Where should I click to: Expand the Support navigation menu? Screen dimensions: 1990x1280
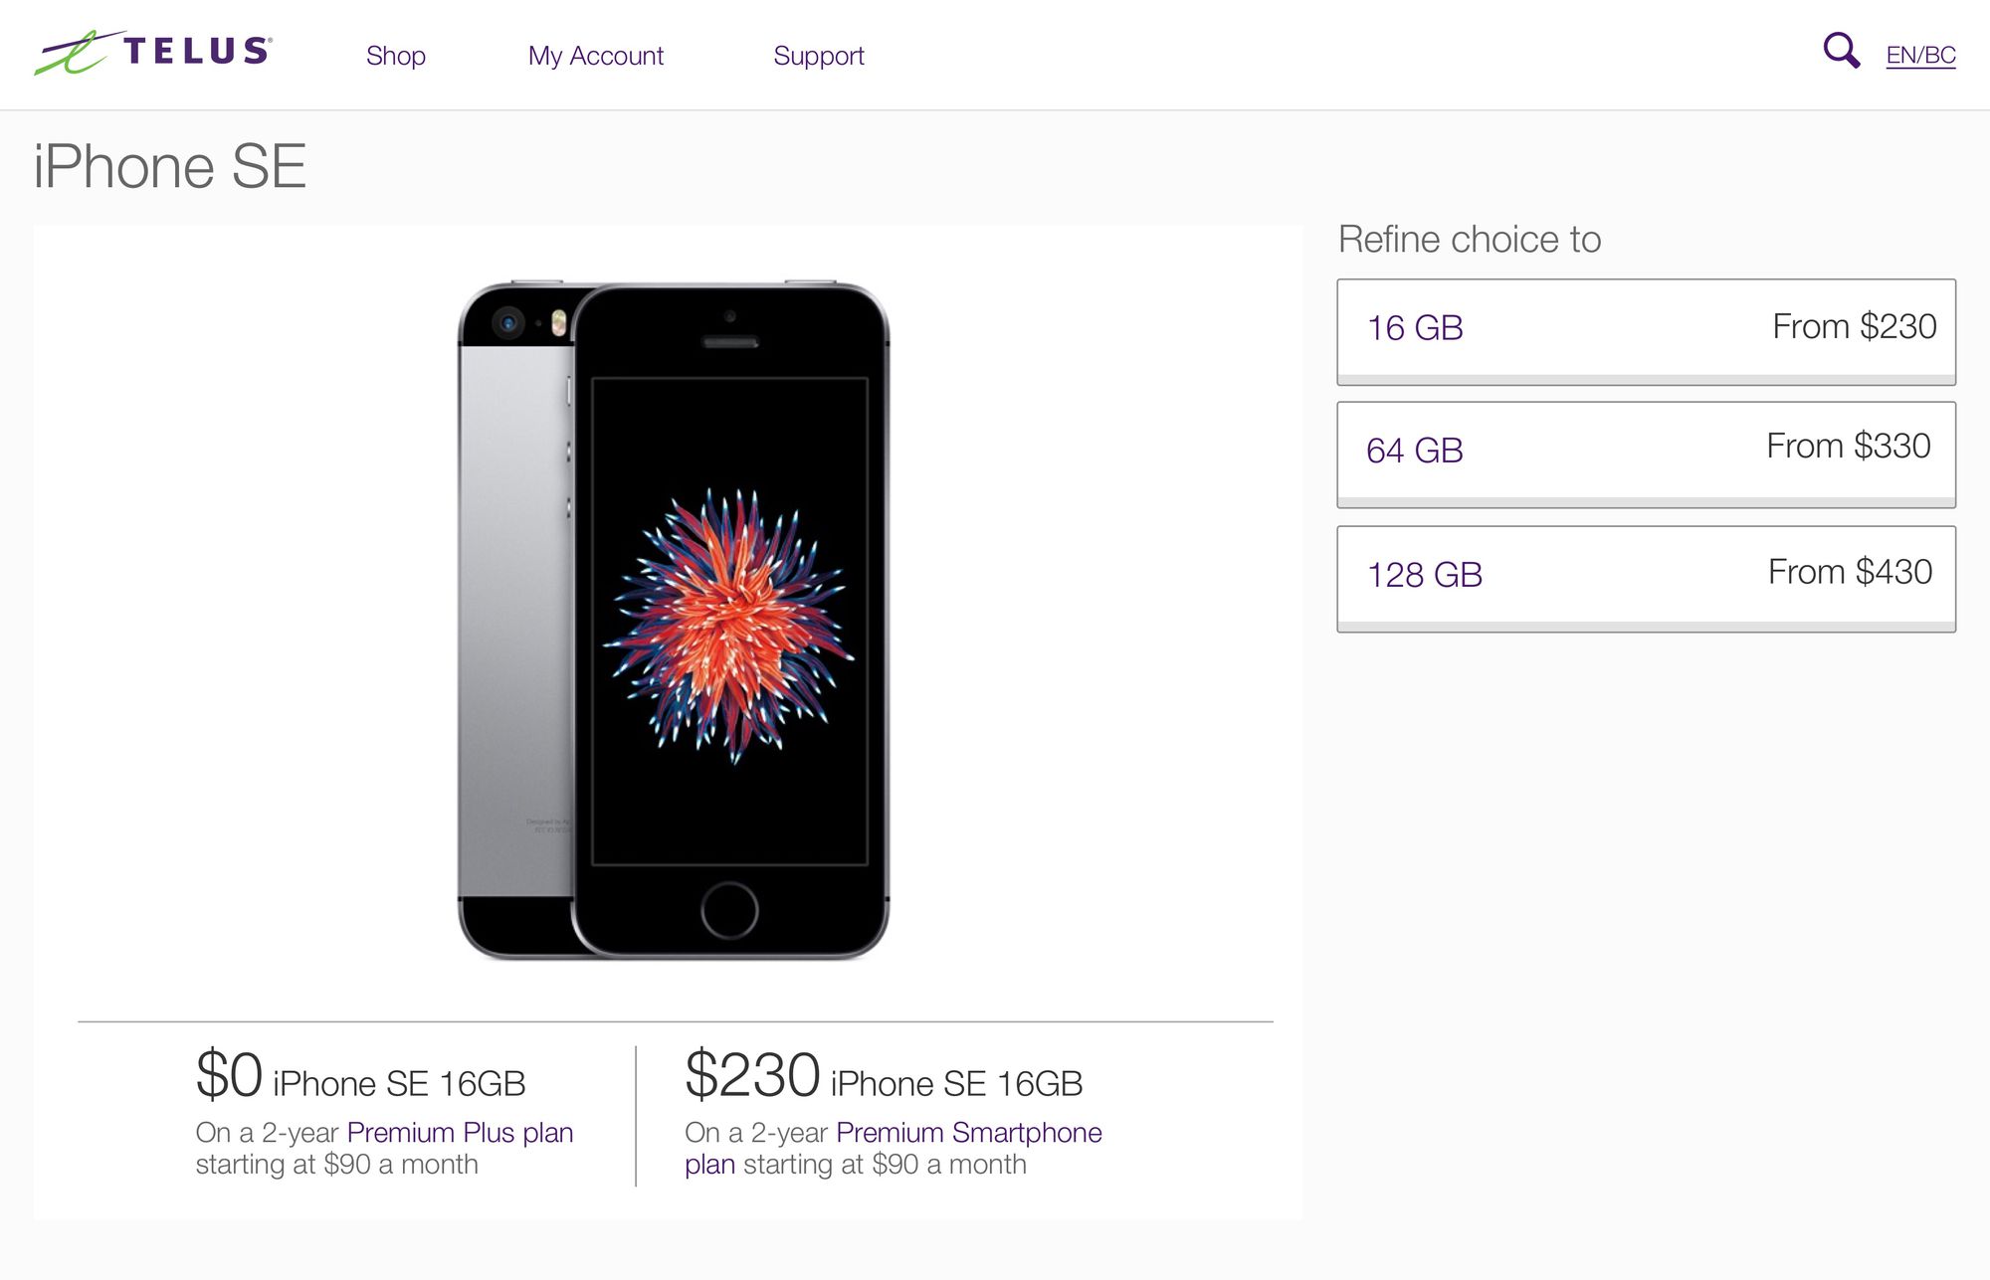point(820,55)
